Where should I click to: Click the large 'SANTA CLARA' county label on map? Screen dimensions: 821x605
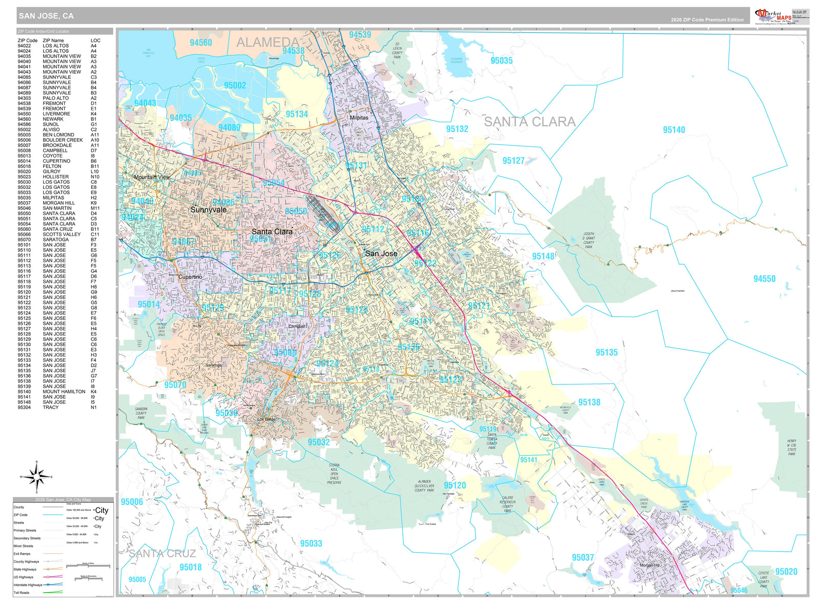[530, 122]
